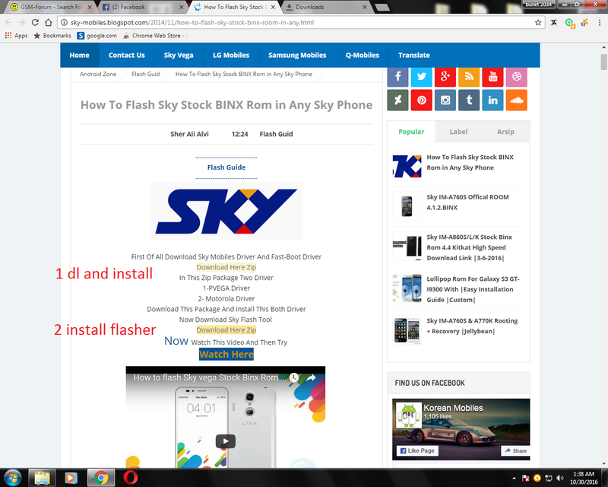Open Opera from the Windows taskbar

click(130, 478)
